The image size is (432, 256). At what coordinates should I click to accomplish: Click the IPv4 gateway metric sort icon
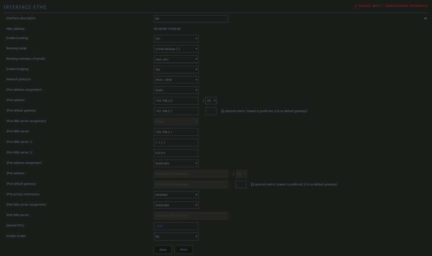coord(222,111)
